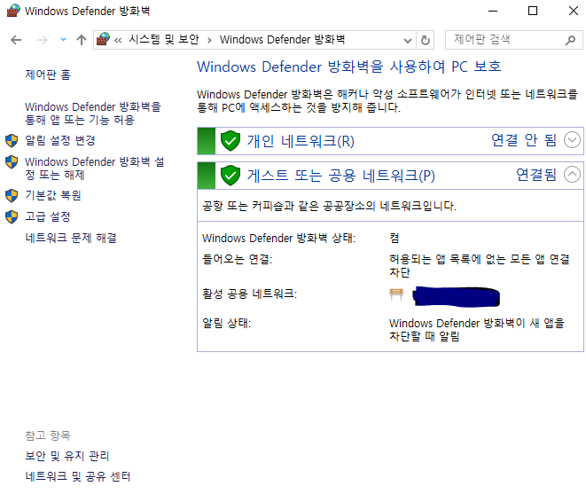Viewport: 586px width, 494px height.
Task: Open the recent locations dropdown arrow
Action: [63, 39]
